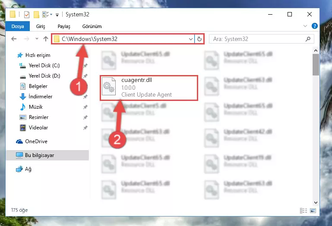Open the Giriş ribbon tab
Viewport: 332px width, 226px height.
41,26
